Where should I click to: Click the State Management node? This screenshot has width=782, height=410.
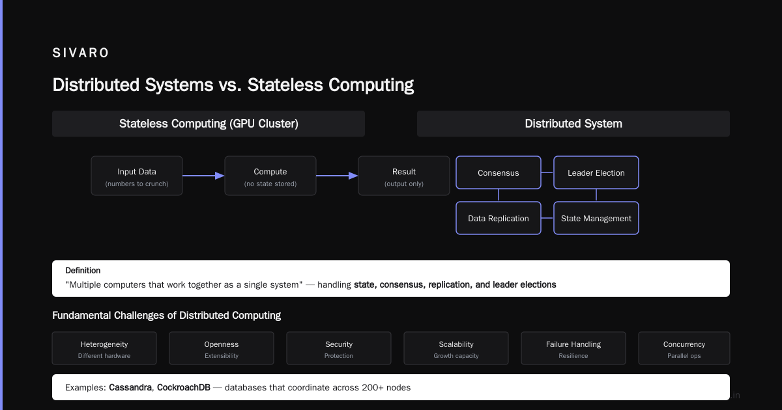(596, 218)
